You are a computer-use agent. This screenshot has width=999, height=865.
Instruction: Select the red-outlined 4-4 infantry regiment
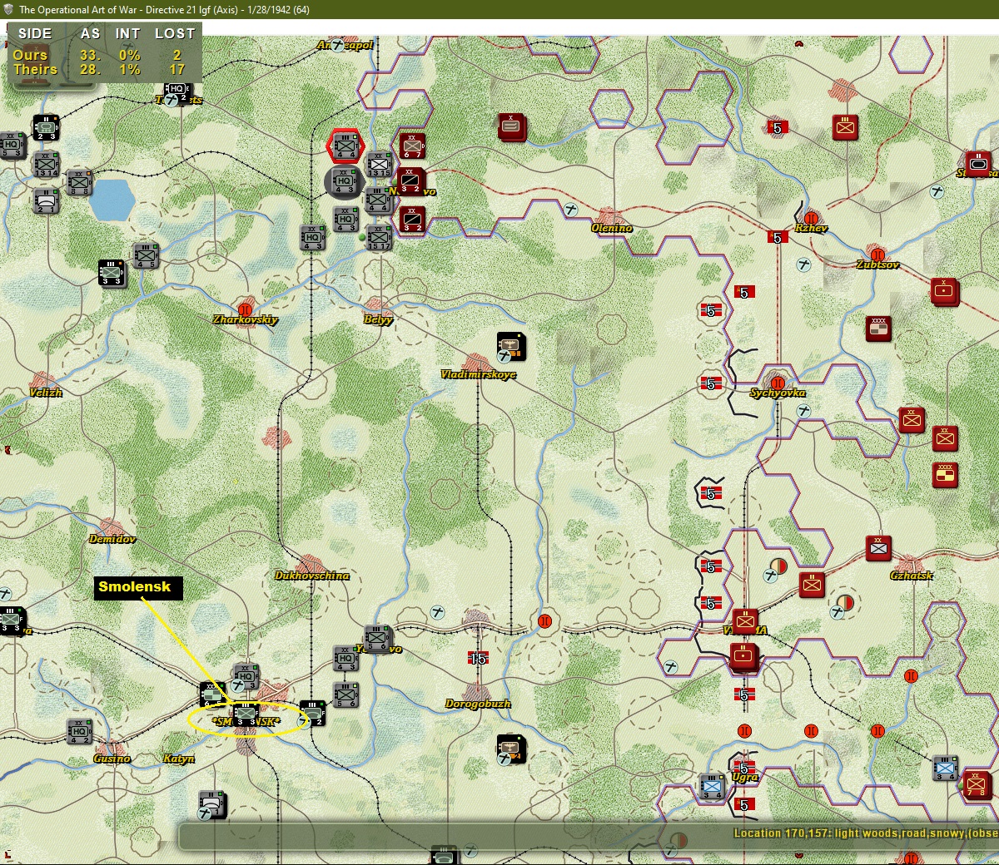click(345, 146)
